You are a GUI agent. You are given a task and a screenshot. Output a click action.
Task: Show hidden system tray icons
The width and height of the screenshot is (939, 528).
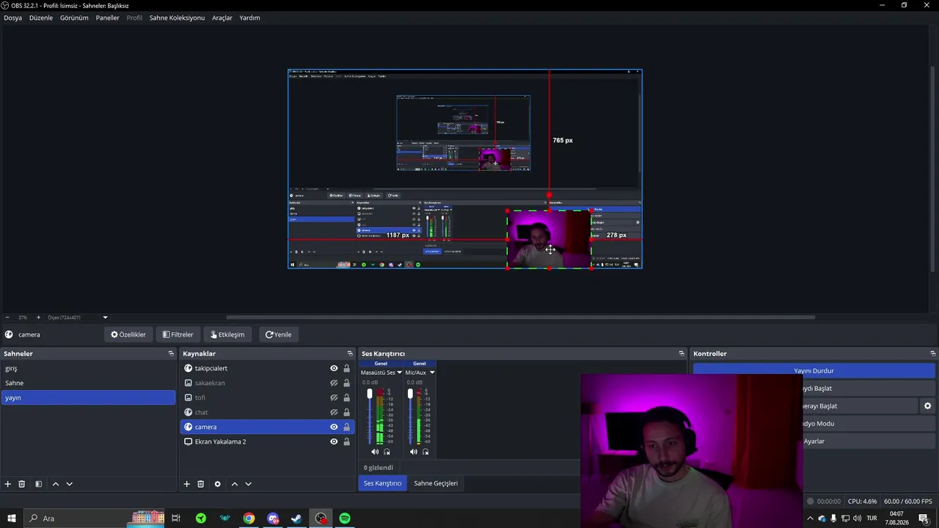pos(810,518)
